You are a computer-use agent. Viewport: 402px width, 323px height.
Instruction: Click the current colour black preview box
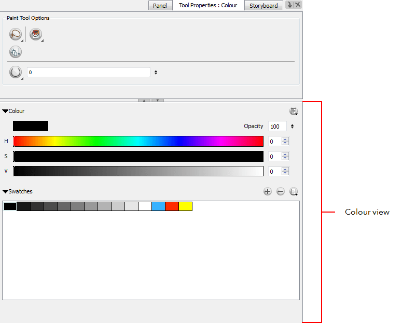[31, 126]
